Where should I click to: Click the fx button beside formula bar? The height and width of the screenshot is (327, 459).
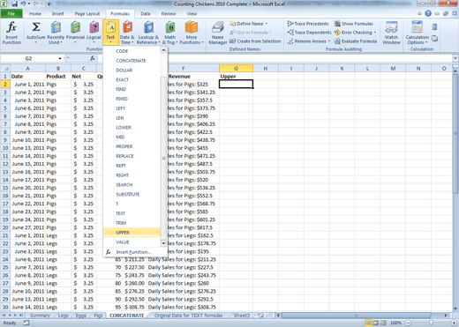[93, 58]
